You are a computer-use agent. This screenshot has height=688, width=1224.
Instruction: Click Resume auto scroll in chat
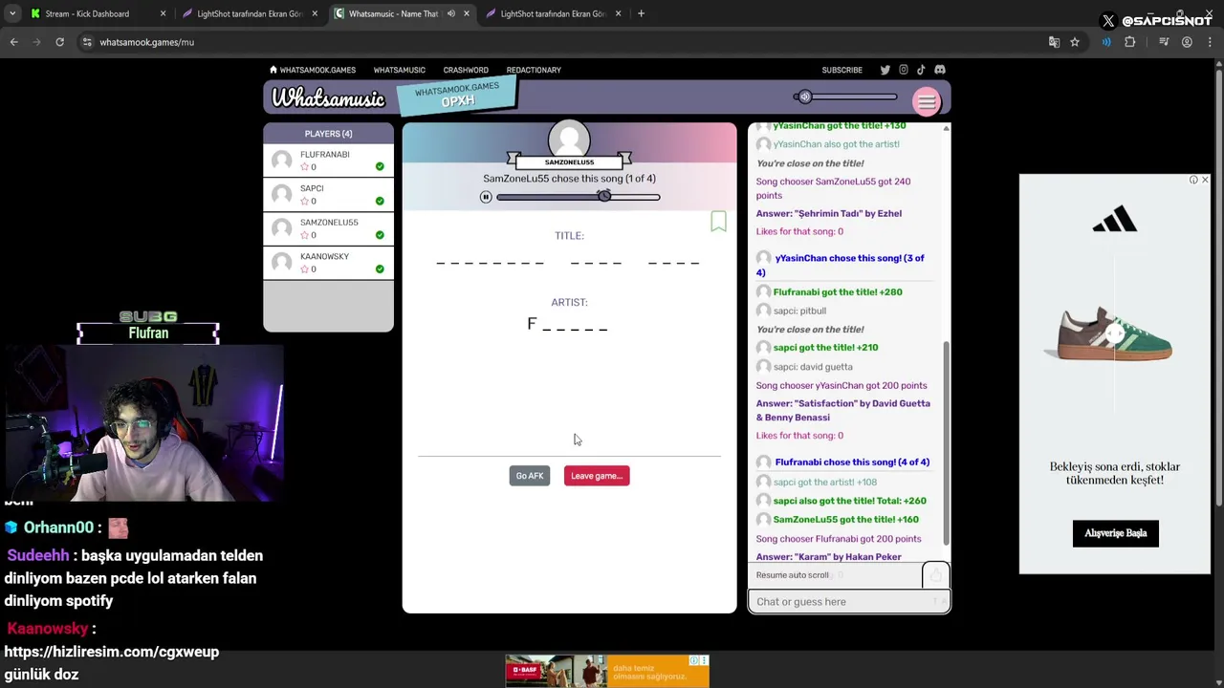tap(793, 575)
